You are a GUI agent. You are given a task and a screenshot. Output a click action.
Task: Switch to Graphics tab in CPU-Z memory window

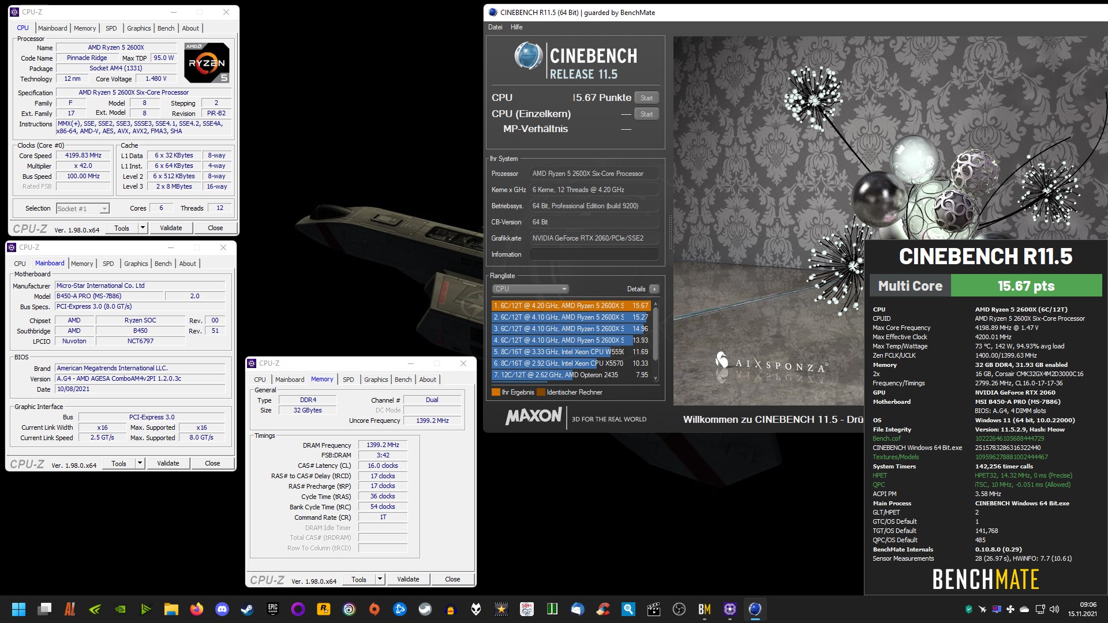click(x=376, y=380)
